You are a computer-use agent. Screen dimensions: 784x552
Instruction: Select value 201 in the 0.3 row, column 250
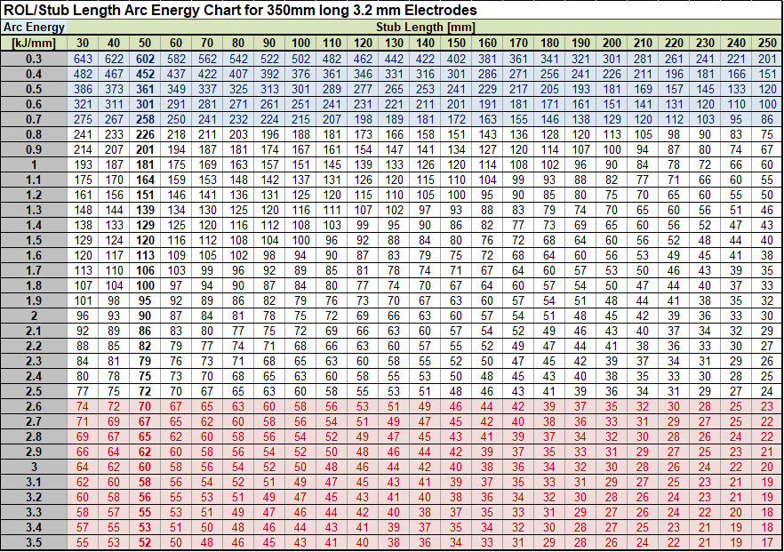(x=767, y=59)
